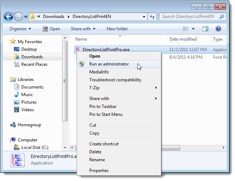Viewport: 235px width, 181px height.
Task: Select Downloads in the navigation pane
Action: 33,57
